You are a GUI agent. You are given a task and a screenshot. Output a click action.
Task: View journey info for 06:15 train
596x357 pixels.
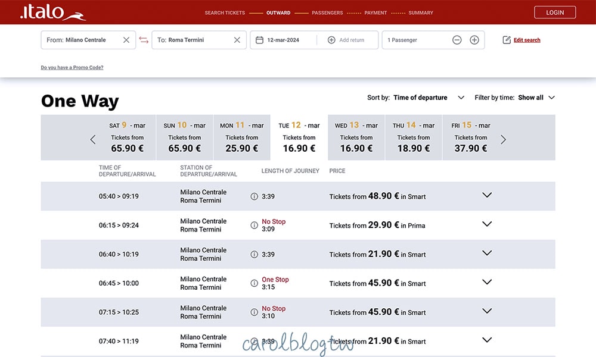tap(254, 226)
